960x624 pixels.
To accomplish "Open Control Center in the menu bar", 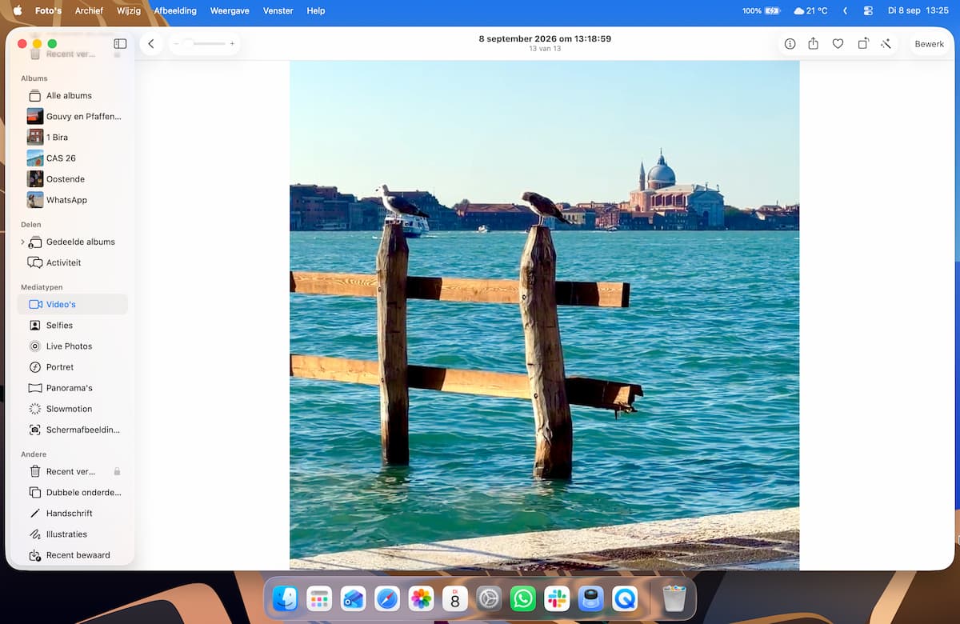I will pos(868,10).
